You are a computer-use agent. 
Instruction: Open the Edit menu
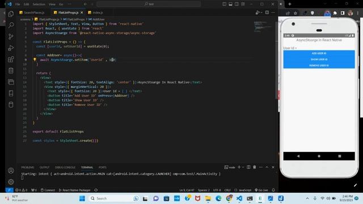(27, 4)
